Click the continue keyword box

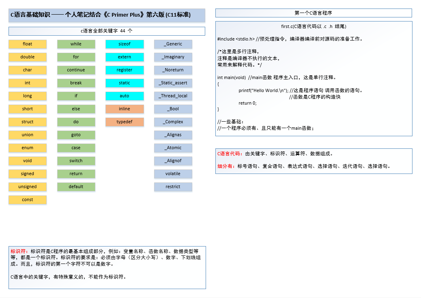click(76, 70)
